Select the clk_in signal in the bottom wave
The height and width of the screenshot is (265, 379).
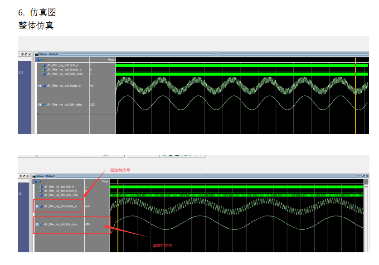(x=59, y=186)
